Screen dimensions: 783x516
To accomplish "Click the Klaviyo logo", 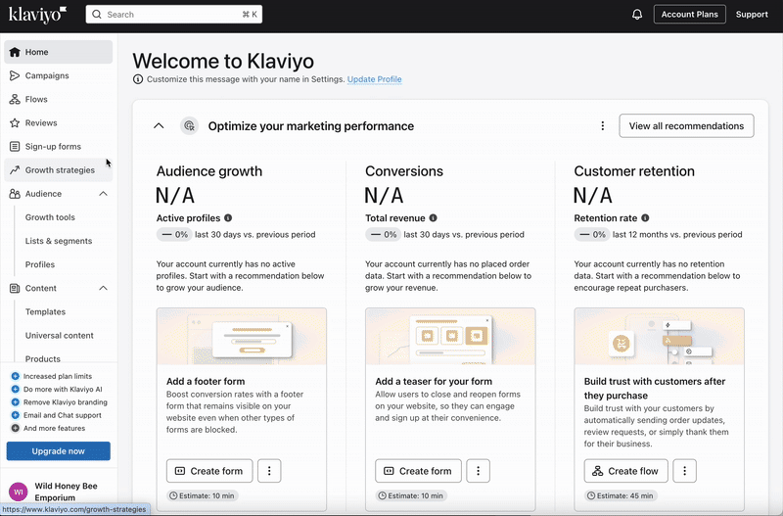I will point(37,15).
